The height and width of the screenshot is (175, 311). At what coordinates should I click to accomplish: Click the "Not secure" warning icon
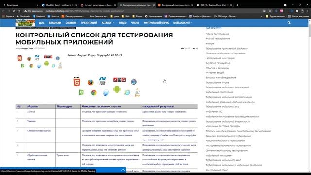25,11
